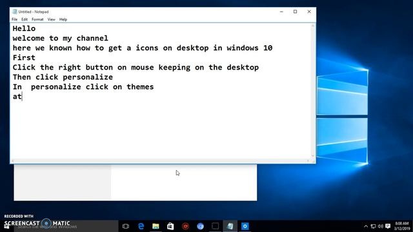Click the text "windows 10" in the third line

click(x=250, y=48)
